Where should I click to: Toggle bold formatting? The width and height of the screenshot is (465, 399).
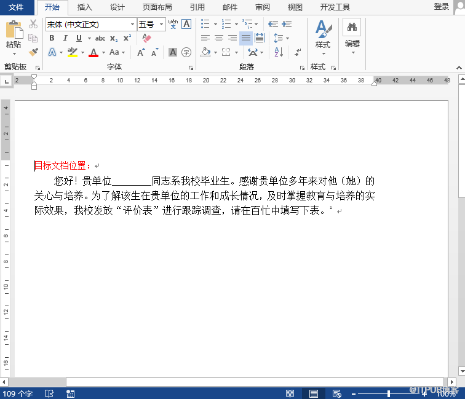52,38
